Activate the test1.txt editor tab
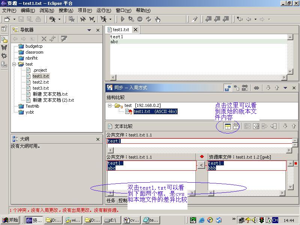Viewport: 300px width, 225px height. click(121, 30)
